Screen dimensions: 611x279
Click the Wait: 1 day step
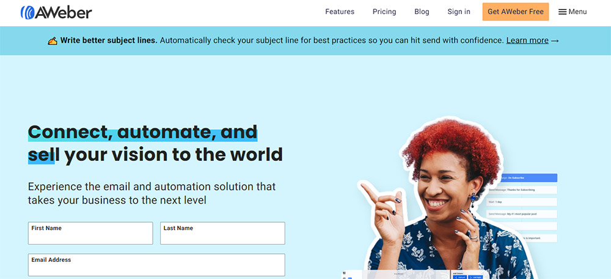522,202
